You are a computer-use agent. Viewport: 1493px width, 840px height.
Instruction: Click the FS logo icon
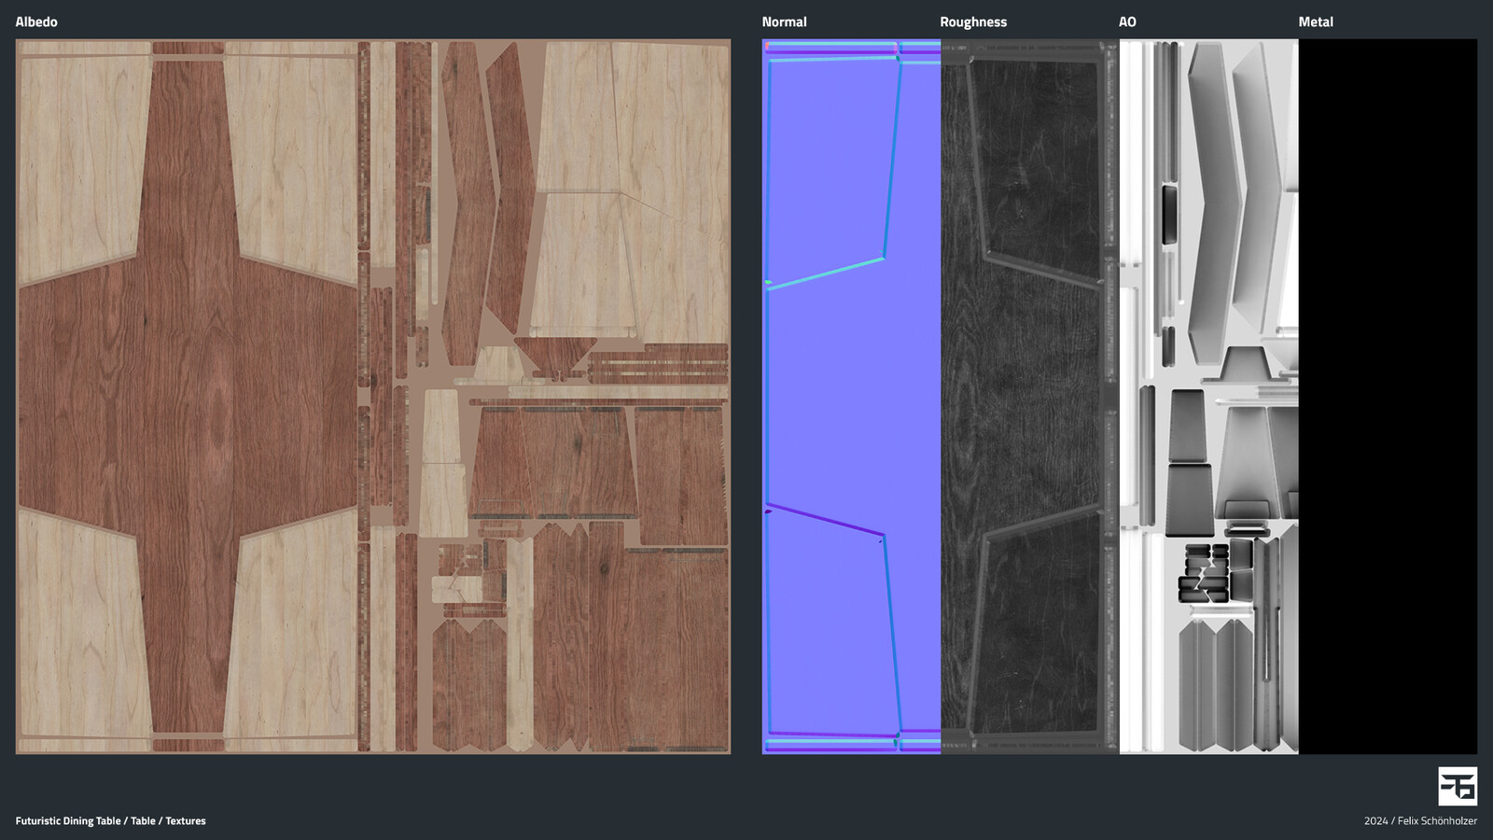click(x=1458, y=786)
